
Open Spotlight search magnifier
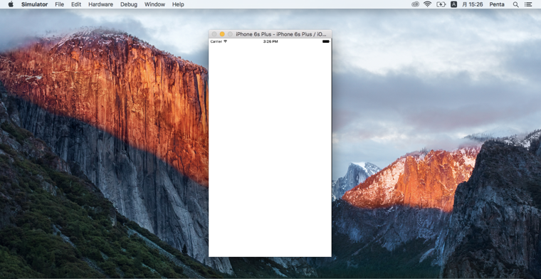tap(515, 4)
